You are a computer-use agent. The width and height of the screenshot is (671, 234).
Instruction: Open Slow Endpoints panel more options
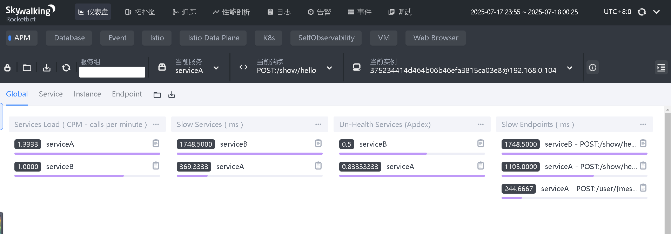[x=643, y=124]
